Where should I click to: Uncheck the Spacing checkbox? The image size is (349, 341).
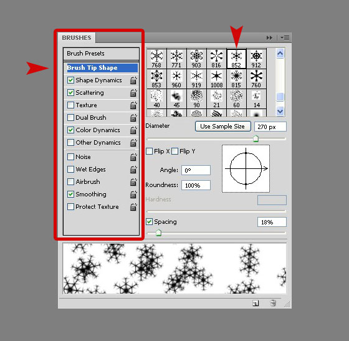tap(149, 222)
